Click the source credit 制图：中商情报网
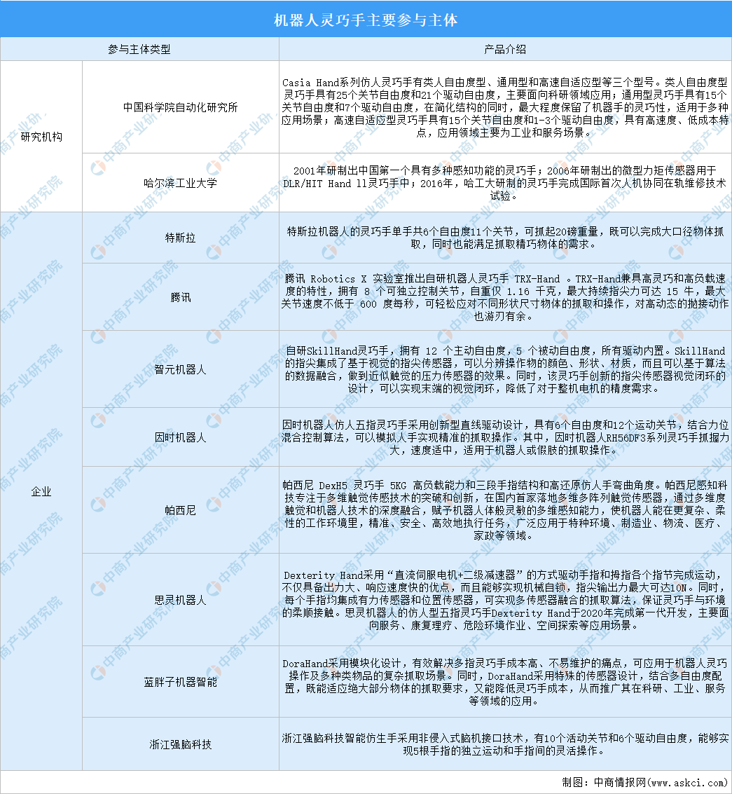The image size is (732, 794). tap(644, 782)
